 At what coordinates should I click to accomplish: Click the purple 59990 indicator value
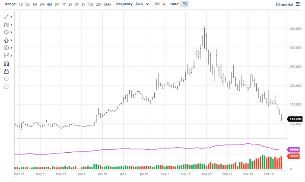point(293,150)
